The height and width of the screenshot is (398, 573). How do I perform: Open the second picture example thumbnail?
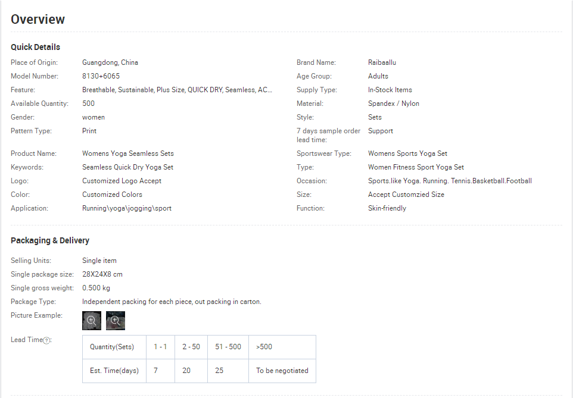(116, 321)
